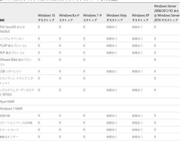This screenshot has height=143, width=181.
Task: Select the "Windows 10 デスクトップ" column header
Action: click(x=46, y=18)
